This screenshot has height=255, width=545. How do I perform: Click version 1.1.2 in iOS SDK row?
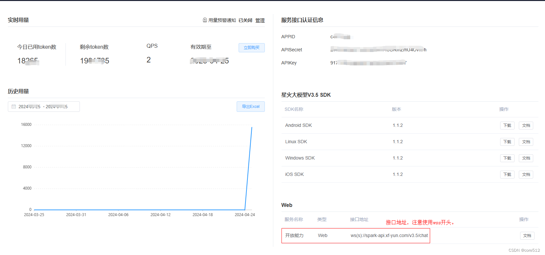click(398, 174)
